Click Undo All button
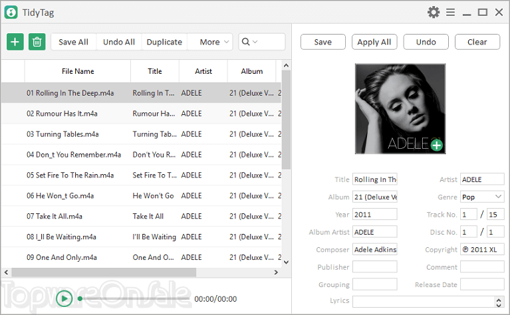Image resolution: width=510 pixels, height=315 pixels. click(119, 42)
